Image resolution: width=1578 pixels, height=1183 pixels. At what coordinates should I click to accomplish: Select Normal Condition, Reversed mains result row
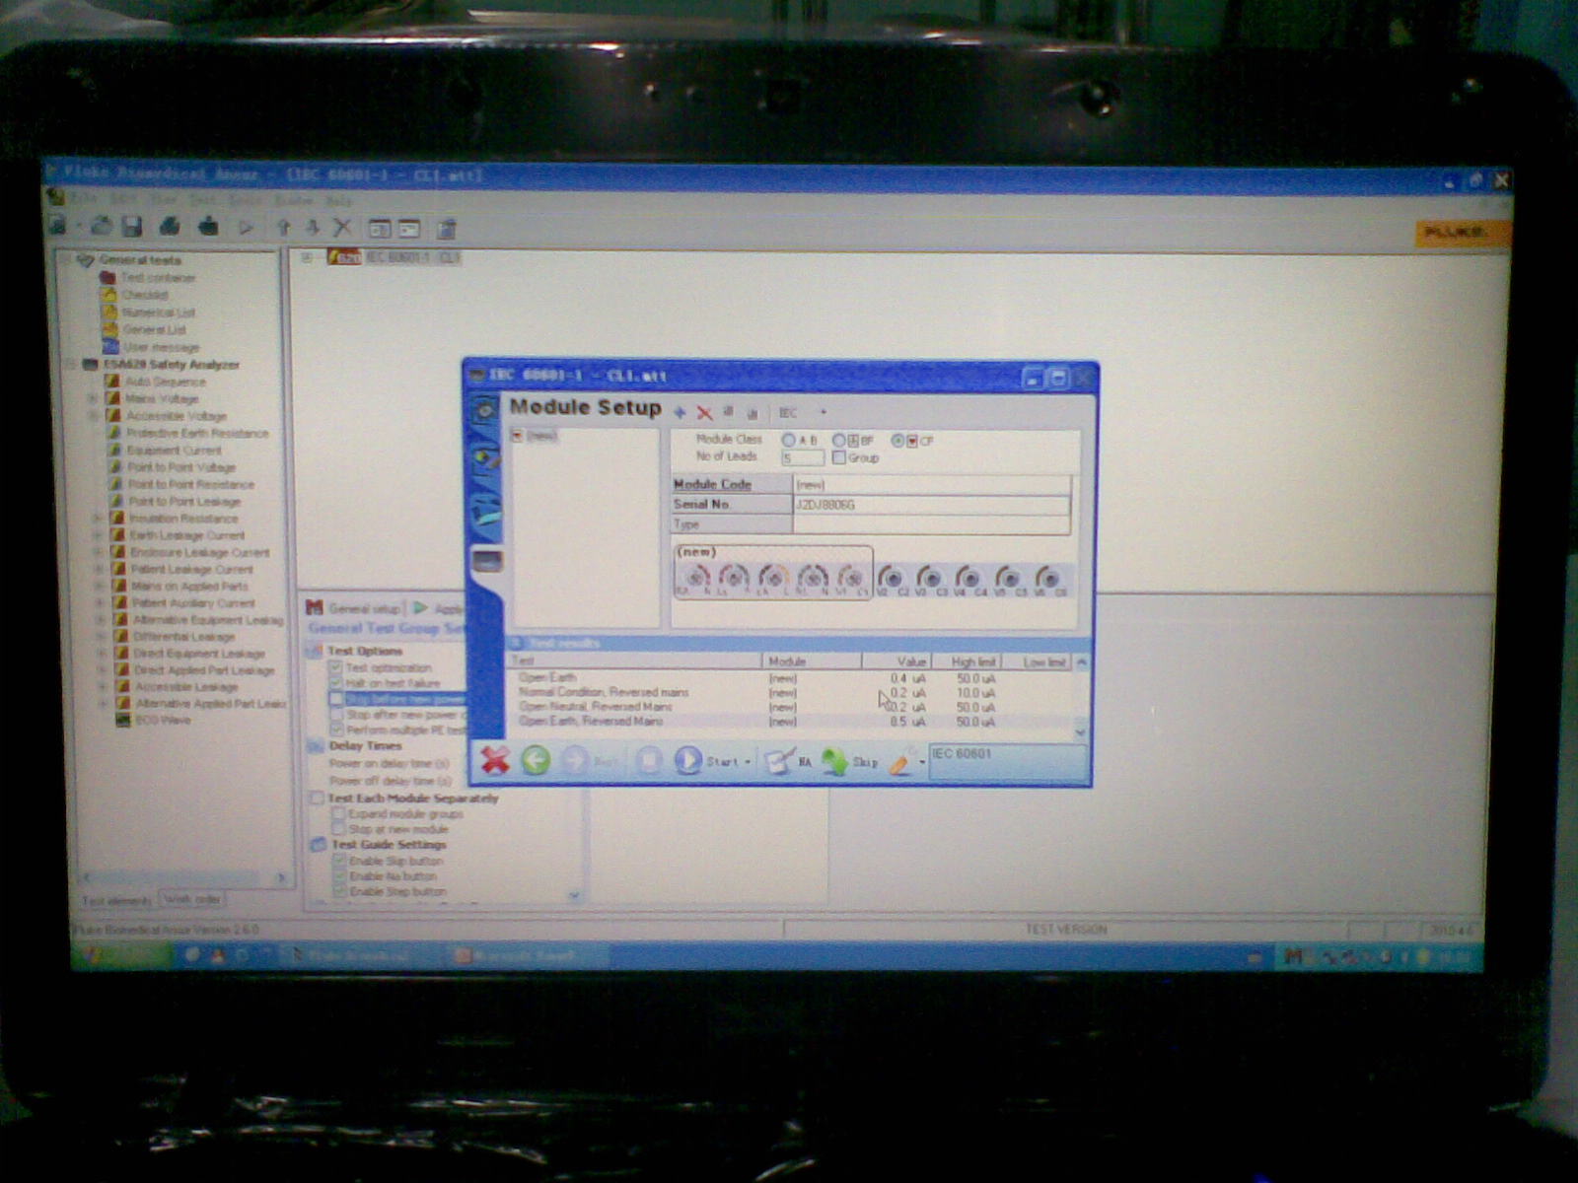789,692
